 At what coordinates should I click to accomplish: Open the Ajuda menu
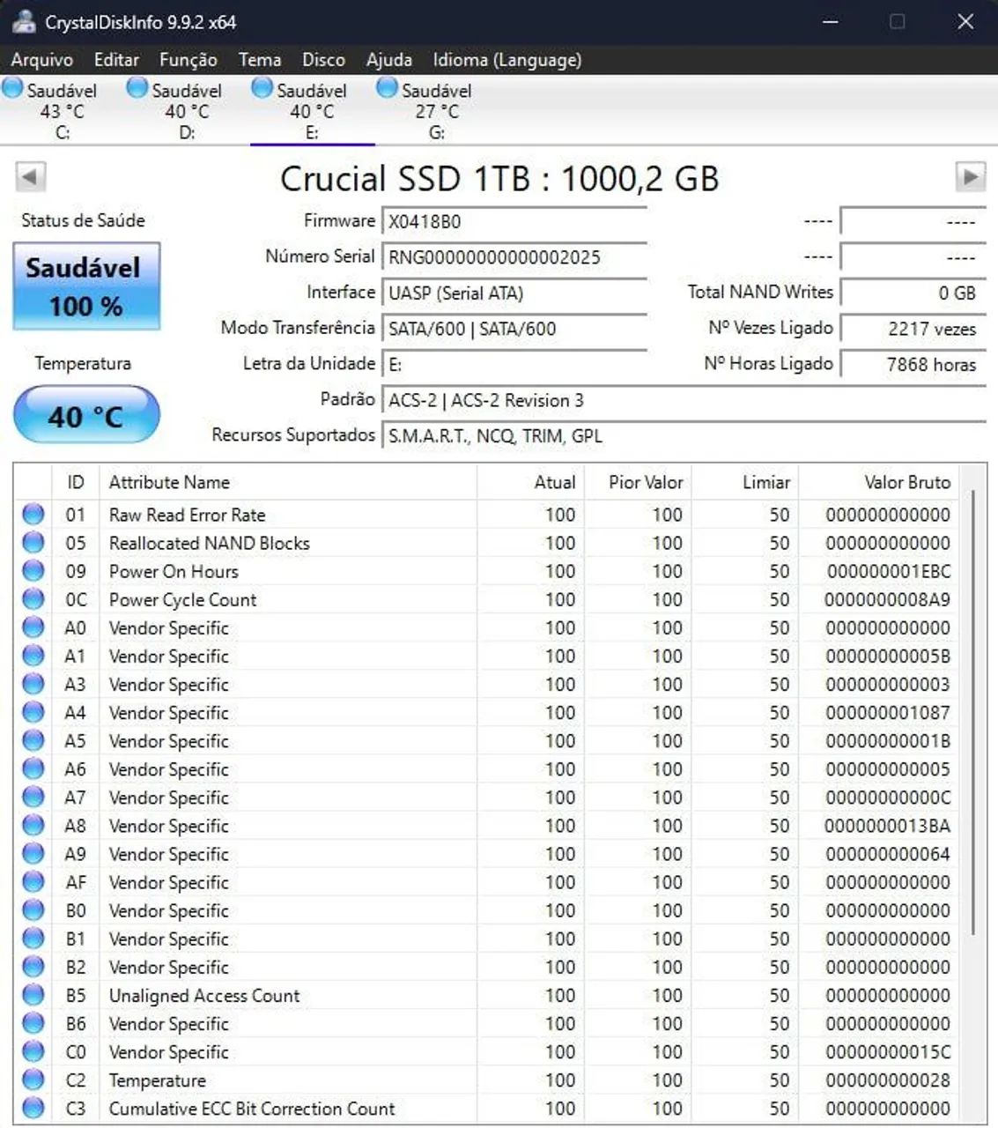tap(388, 60)
